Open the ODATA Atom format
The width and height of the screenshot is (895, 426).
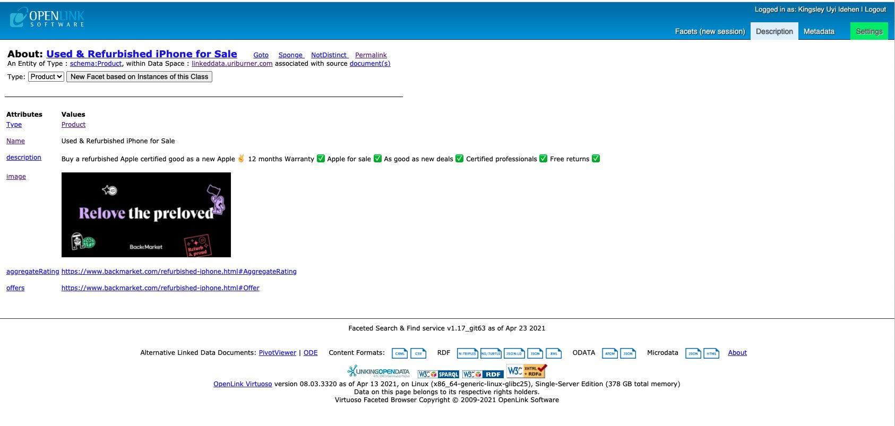[x=610, y=353]
